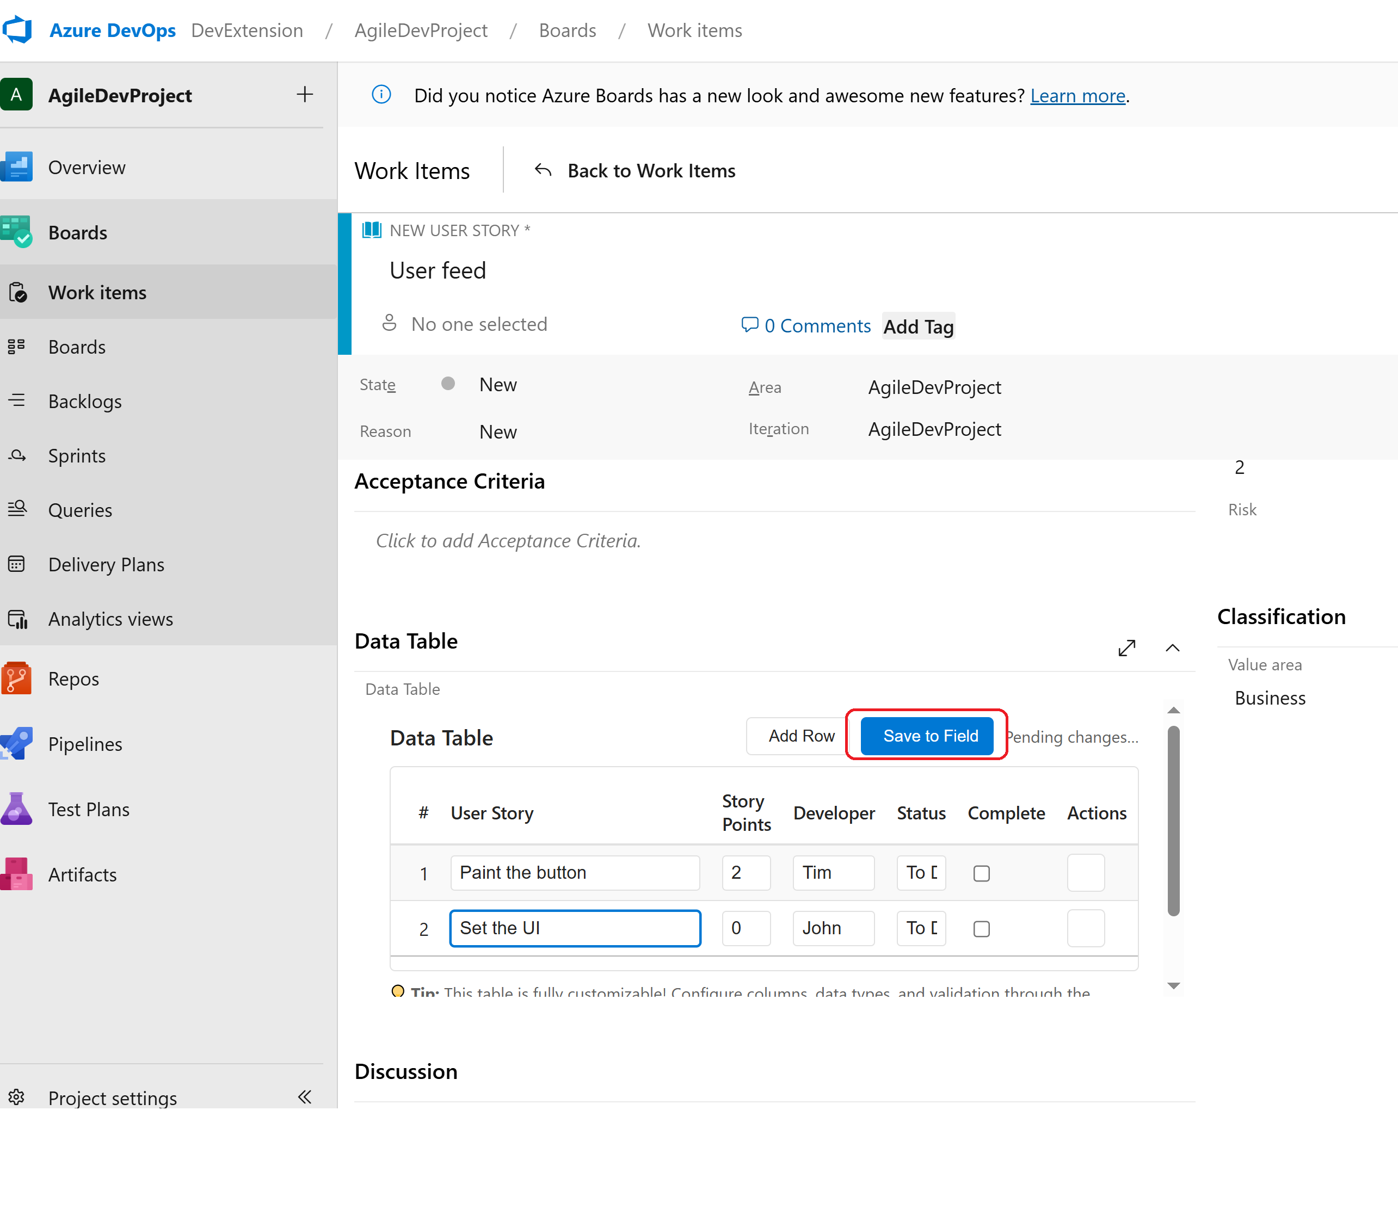Check Complete for Set the UI row
The height and width of the screenshot is (1215, 1398).
click(x=981, y=929)
